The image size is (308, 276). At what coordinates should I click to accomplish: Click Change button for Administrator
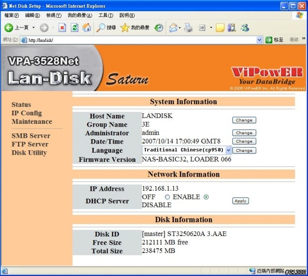pos(244,133)
